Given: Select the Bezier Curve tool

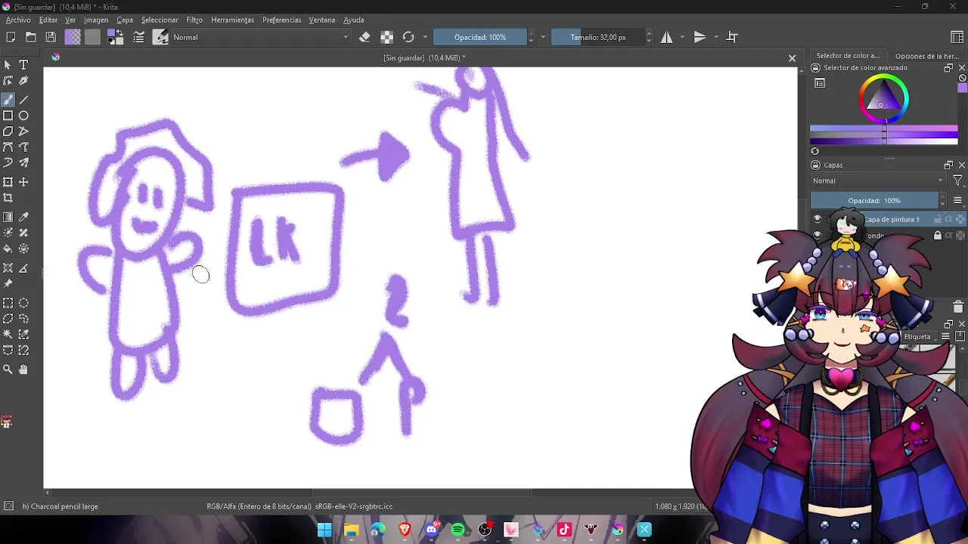Looking at the screenshot, I should pos(8,147).
